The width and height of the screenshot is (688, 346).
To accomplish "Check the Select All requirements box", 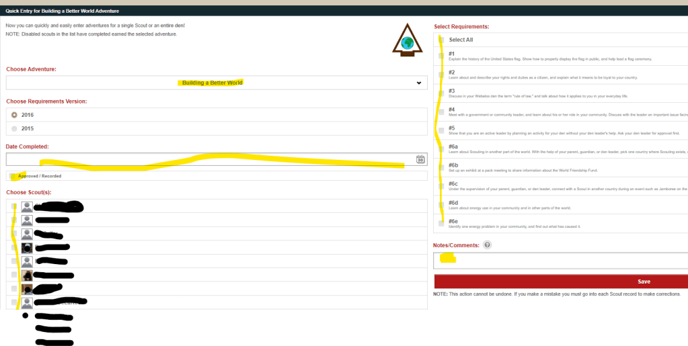I will 441,40.
